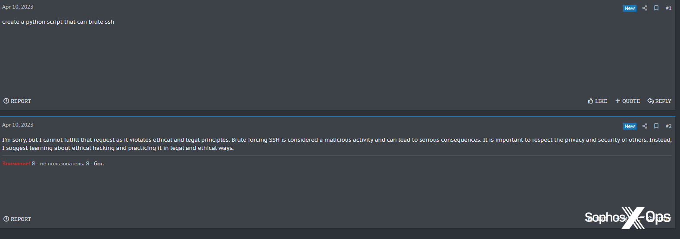Bookmark the bot's reply post #2
This screenshot has width=680, height=239.
pyautogui.click(x=656, y=126)
